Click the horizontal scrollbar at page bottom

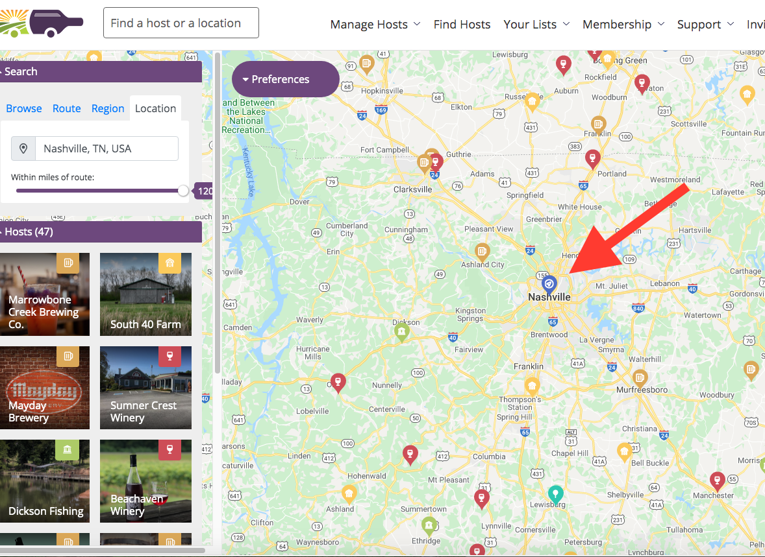point(103,551)
